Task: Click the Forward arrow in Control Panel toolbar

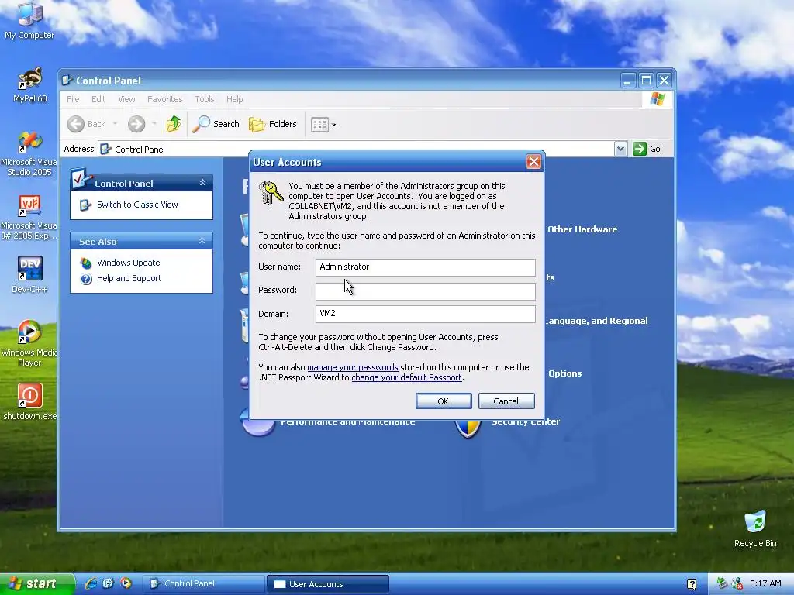Action: (136, 124)
